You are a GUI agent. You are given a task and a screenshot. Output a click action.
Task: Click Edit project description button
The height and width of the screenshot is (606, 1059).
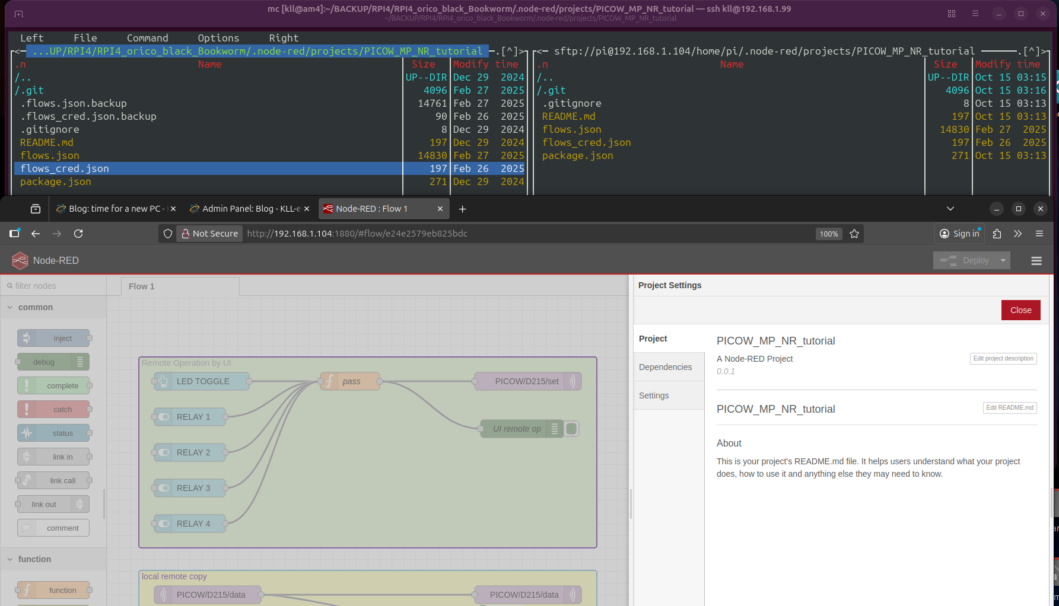pyautogui.click(x=1003, y=359)
